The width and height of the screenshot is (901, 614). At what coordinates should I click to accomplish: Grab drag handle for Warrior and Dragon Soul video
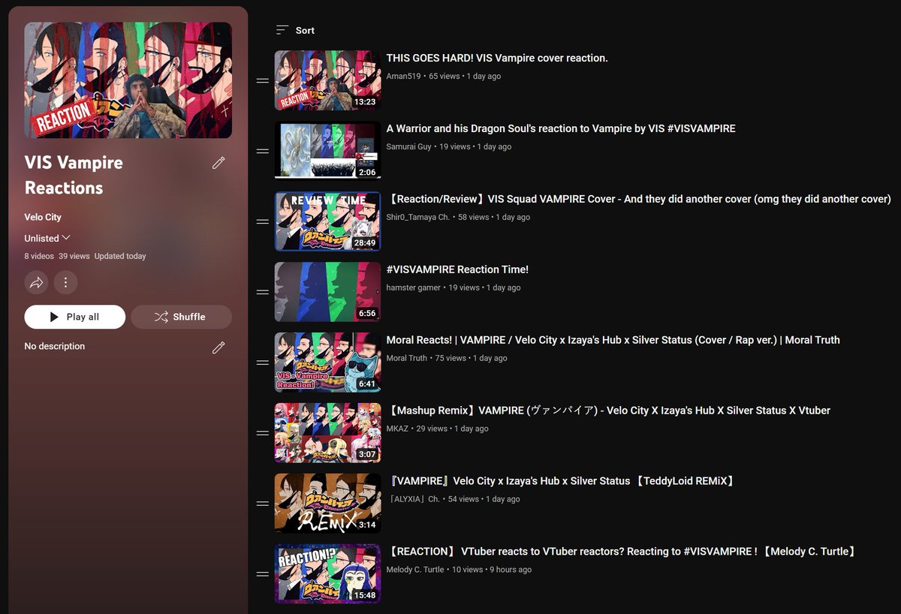click(x=263, y=151)
